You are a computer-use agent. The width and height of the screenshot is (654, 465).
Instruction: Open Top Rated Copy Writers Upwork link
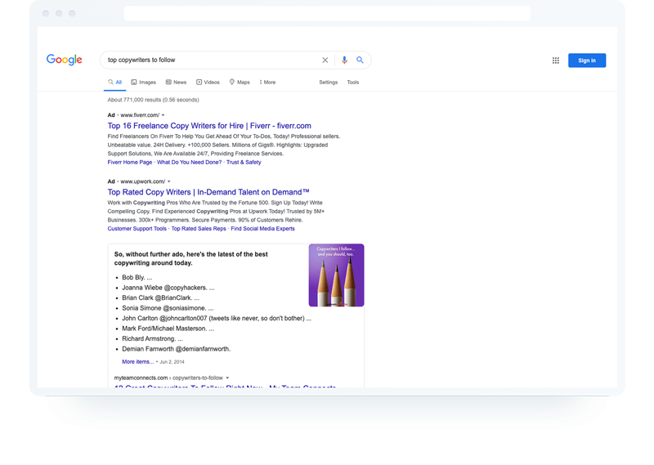point(208,192)
